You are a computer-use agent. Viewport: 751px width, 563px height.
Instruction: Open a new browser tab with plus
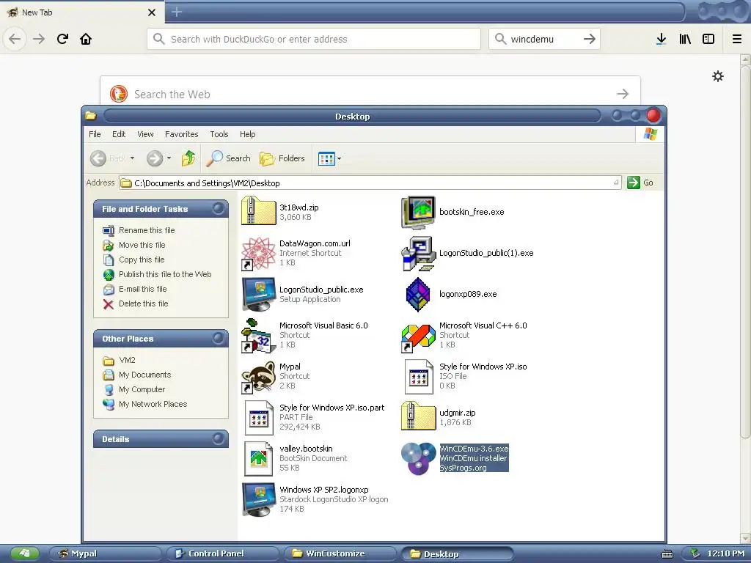click(177, 12)
